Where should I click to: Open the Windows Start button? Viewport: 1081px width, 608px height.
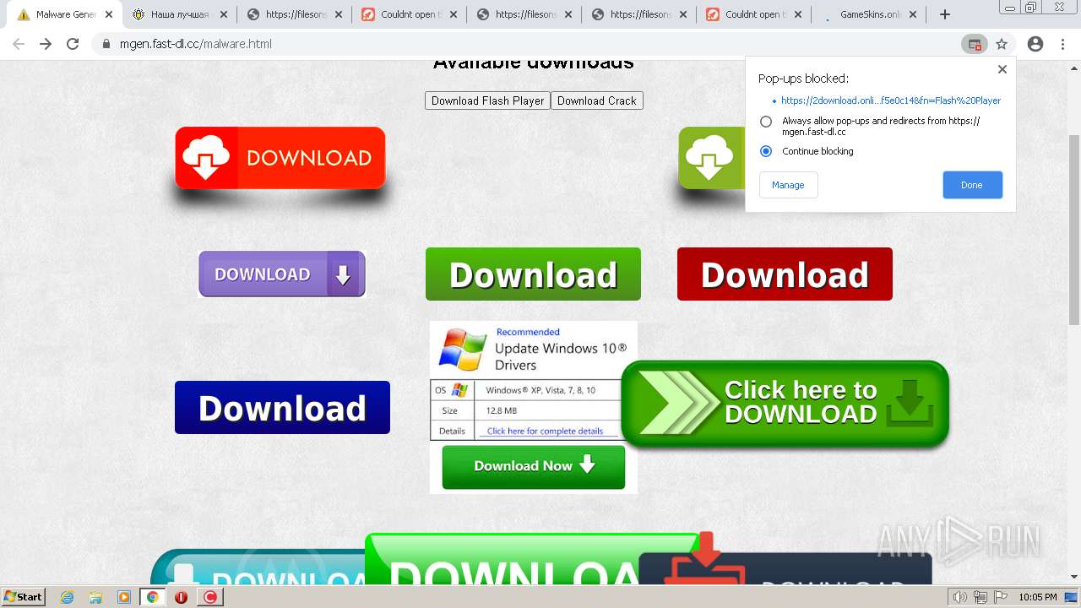pyautogui.click(x=24, y=597)
